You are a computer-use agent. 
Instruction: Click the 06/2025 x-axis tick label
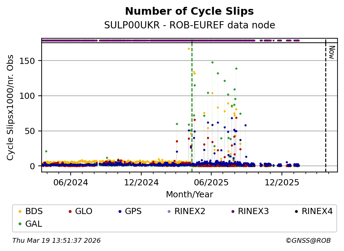[211, 182]
